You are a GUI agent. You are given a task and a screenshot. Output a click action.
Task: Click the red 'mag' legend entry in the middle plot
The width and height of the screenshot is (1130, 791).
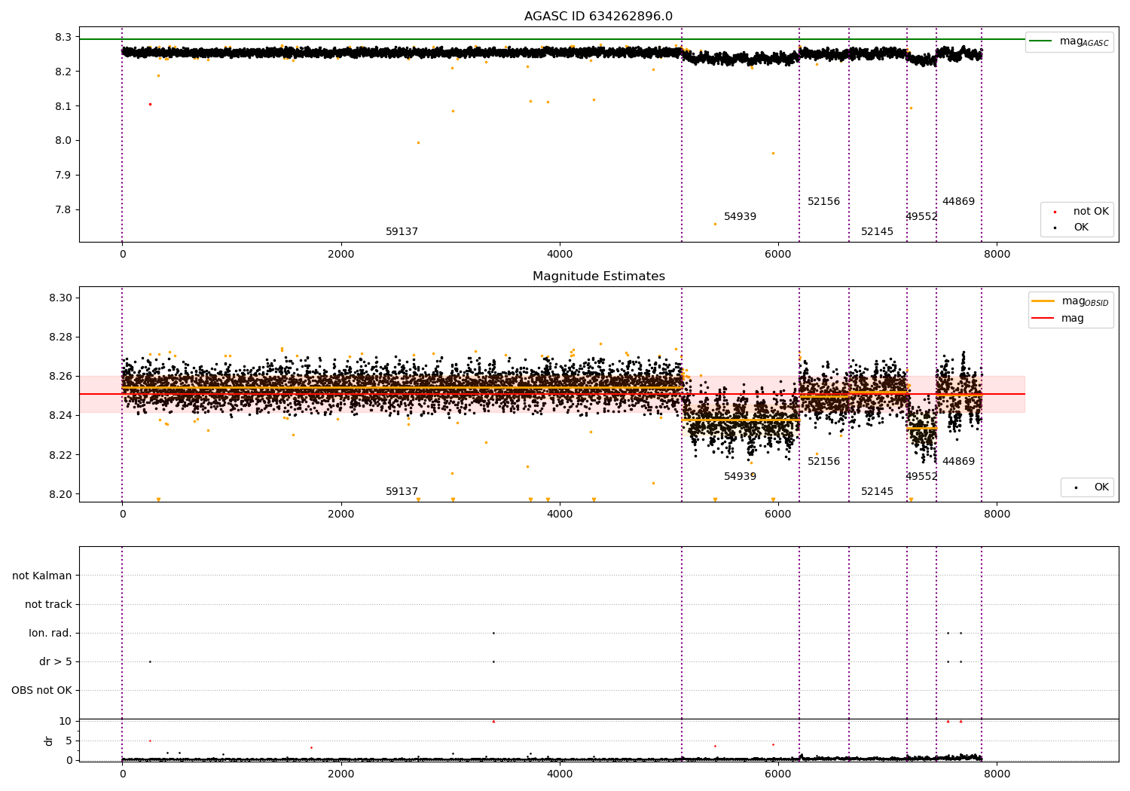coord(1059,319)
